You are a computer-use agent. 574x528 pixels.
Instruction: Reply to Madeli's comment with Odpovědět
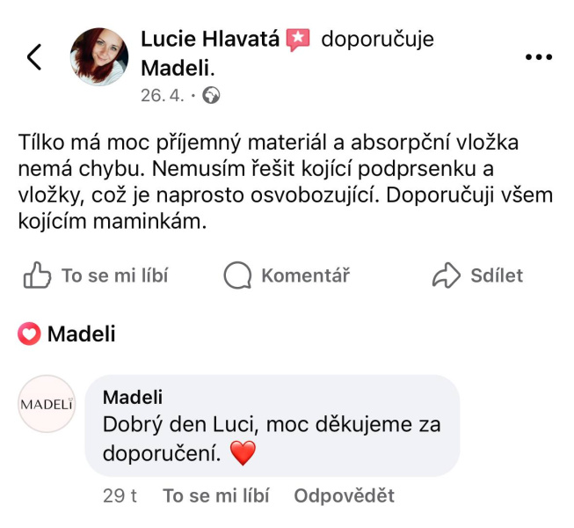[x=344, y=495]
